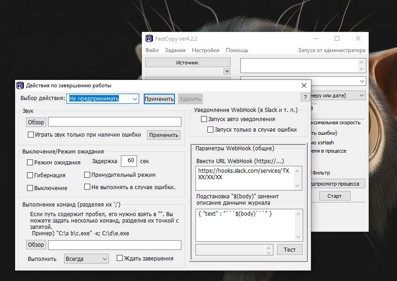Click the command path input field
The height and width of the screenshot is (281, 397).
[x=114, y=245]
